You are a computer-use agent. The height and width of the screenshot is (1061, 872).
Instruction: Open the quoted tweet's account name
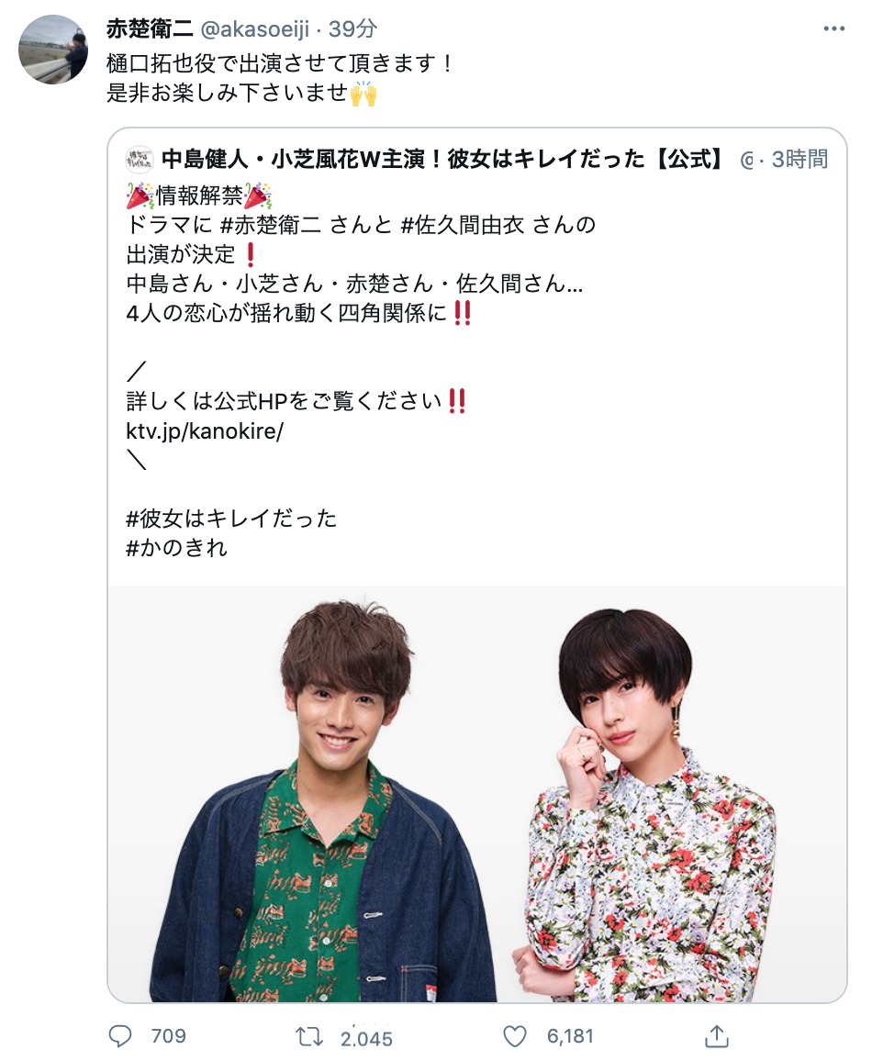(x=443, y=159)
